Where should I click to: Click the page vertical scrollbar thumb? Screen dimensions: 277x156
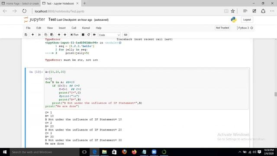pyautogui.click(x=276, y=94)
